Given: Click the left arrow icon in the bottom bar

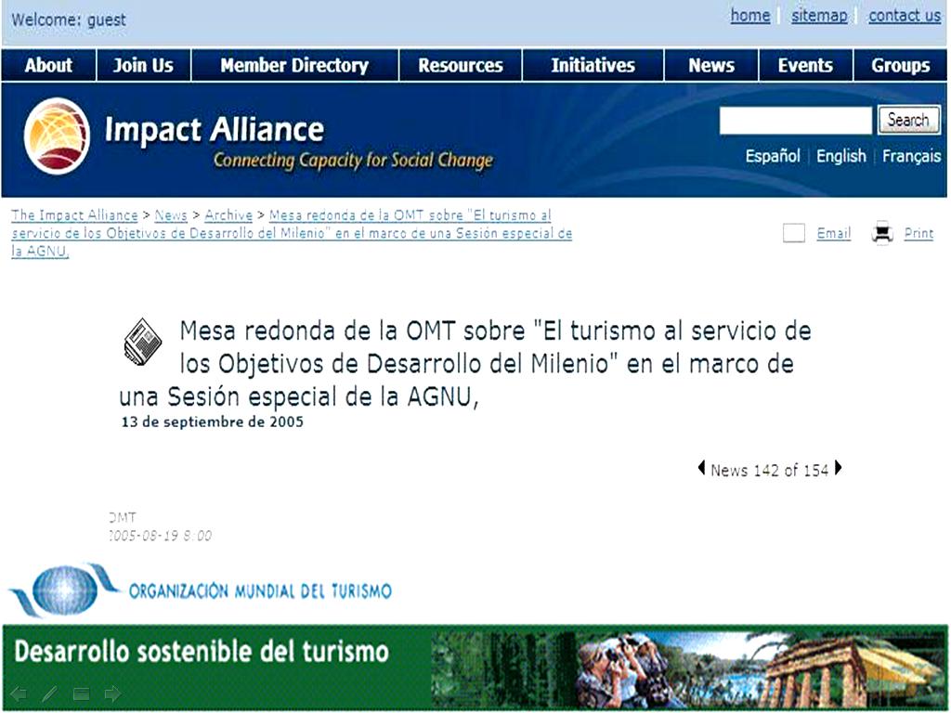Looking at the screenshot, I should pos(20,693).
